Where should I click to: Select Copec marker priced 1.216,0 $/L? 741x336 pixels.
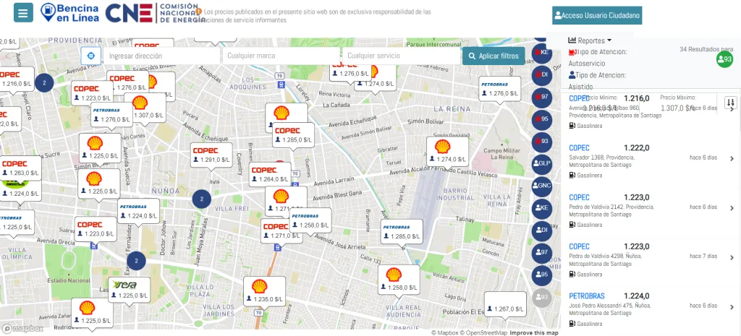coord(17,79)
